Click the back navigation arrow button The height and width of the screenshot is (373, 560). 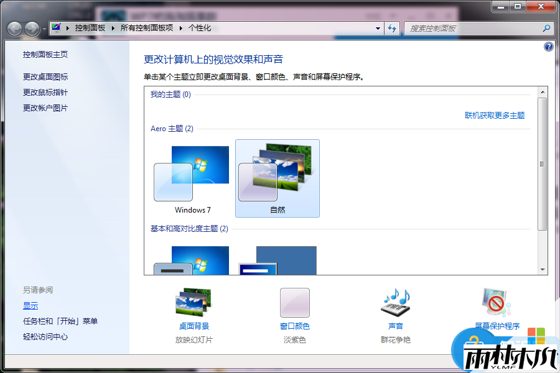click(15, 29)
